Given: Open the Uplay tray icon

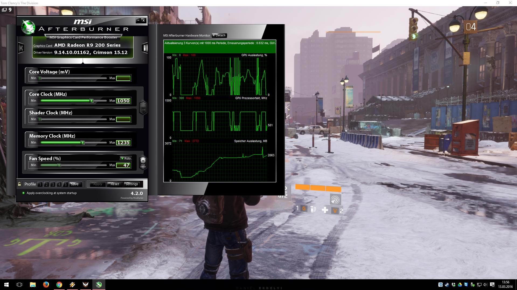Looking at the screenshot, I should (x=440, y=285).
